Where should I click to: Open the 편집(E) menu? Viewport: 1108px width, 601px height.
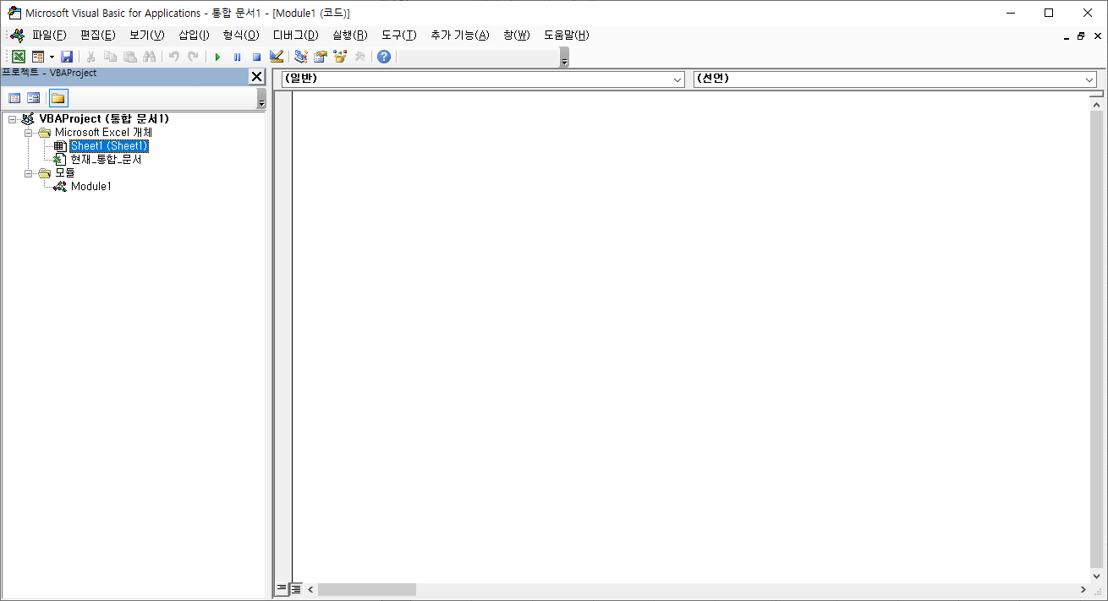pos(98,35)
